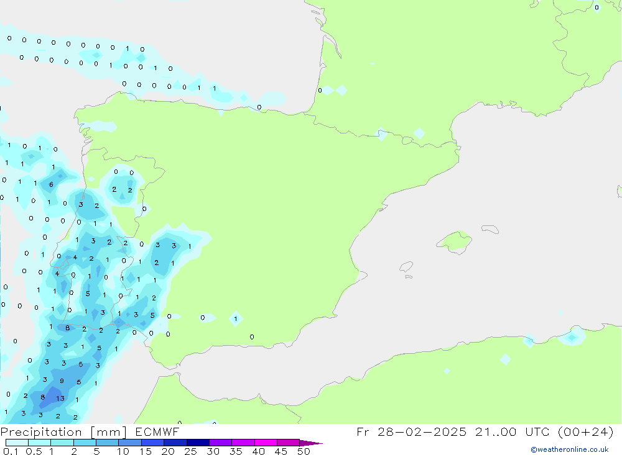Click the dark navy 25–30 mm legend swatch

coord(197,443)
